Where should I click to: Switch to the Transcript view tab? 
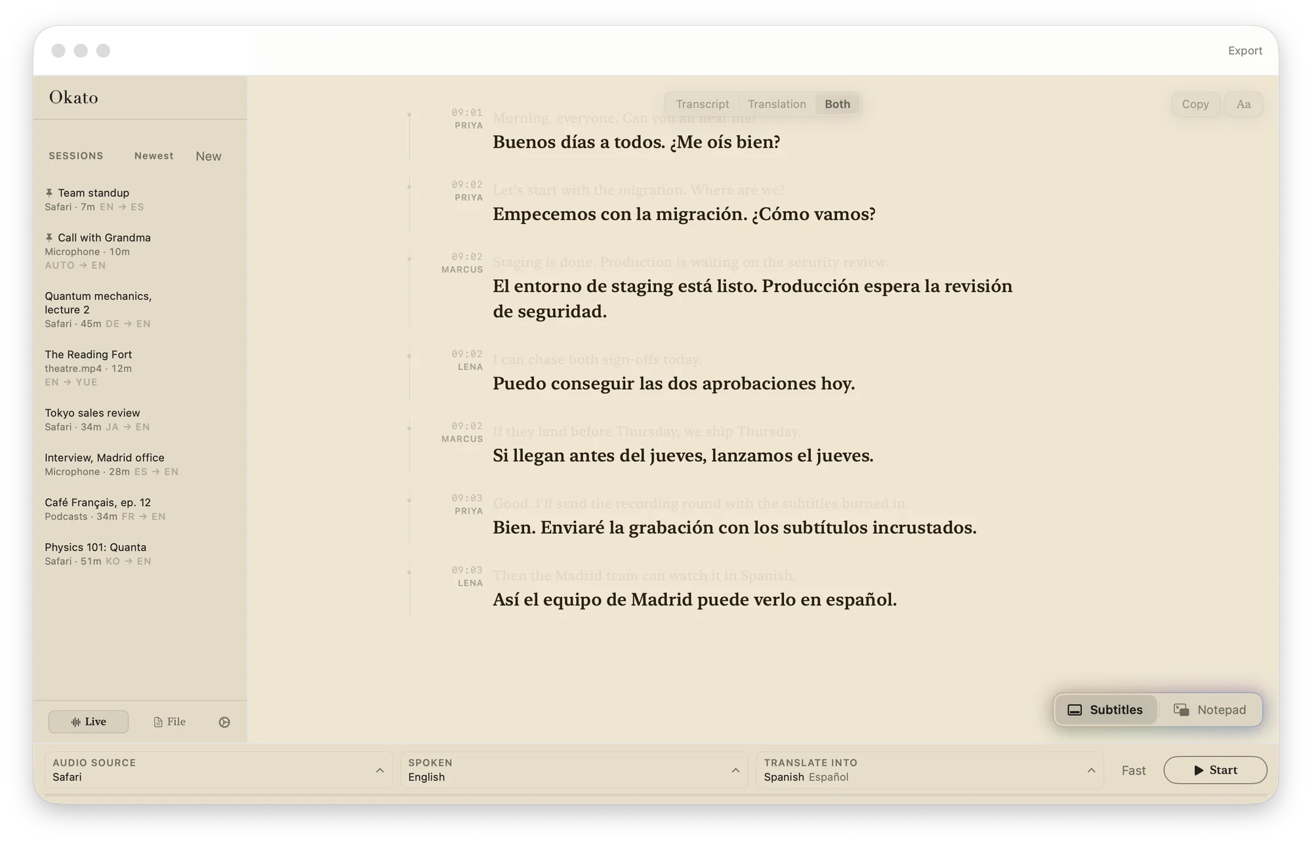click(703, 104)
